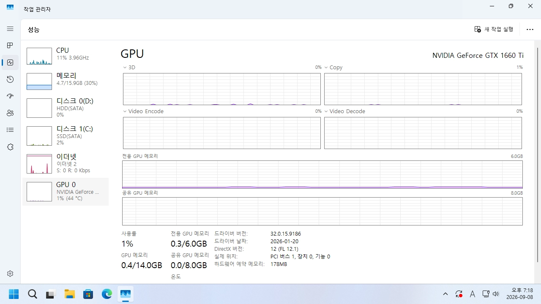
Task: Show hidden tray icons chevron
Action: (x=445, y=294)
